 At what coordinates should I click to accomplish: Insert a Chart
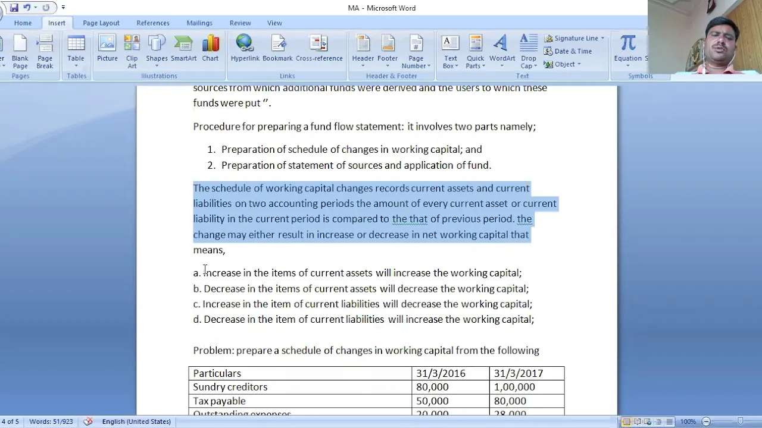click(x=210, y=49)
